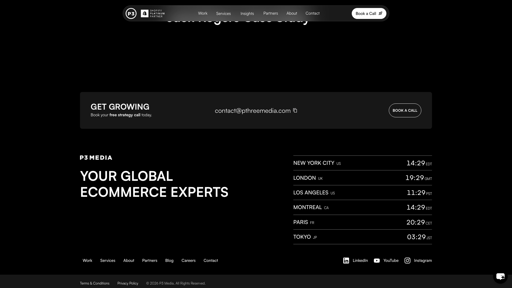Click the GET GROWING heading

(120, 107)
